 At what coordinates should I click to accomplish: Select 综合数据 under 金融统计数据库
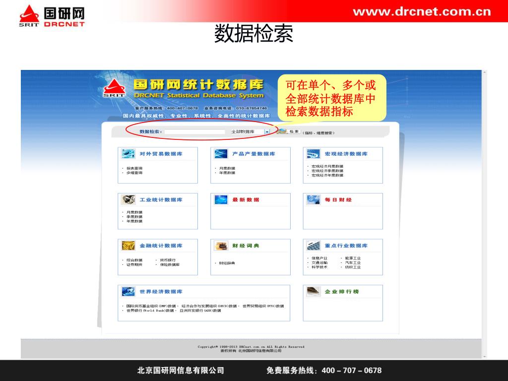[134, 260]
